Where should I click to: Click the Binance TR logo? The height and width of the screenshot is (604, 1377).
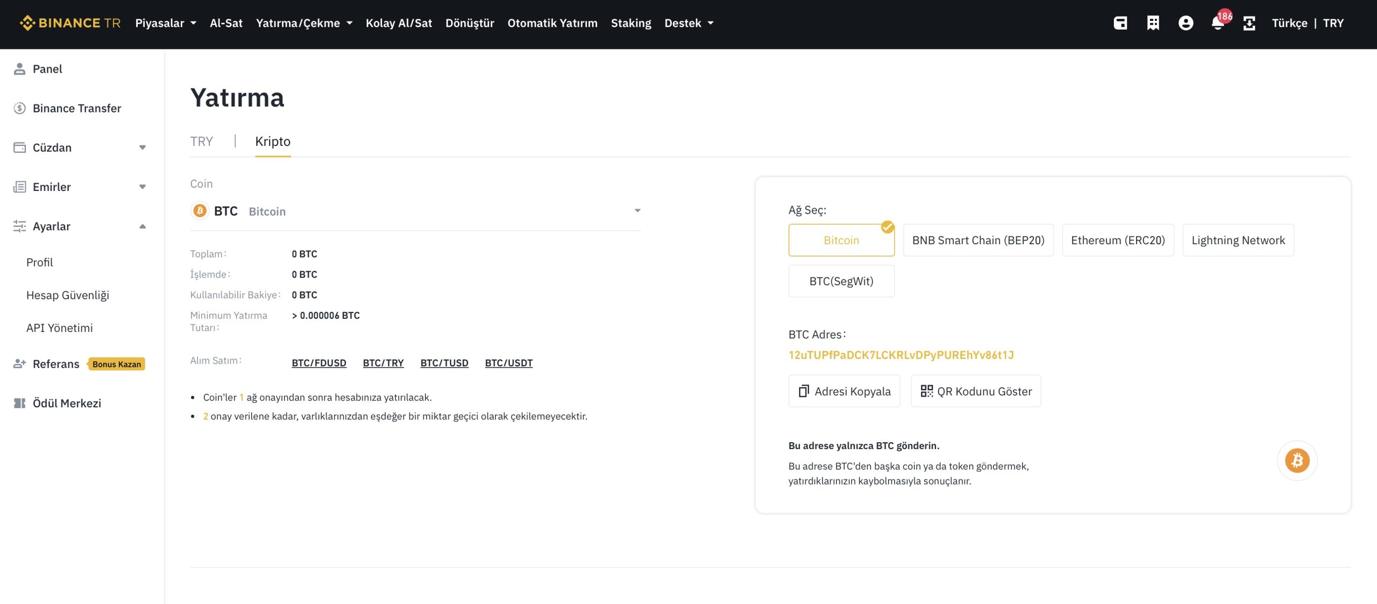click(x=70, y=23)
